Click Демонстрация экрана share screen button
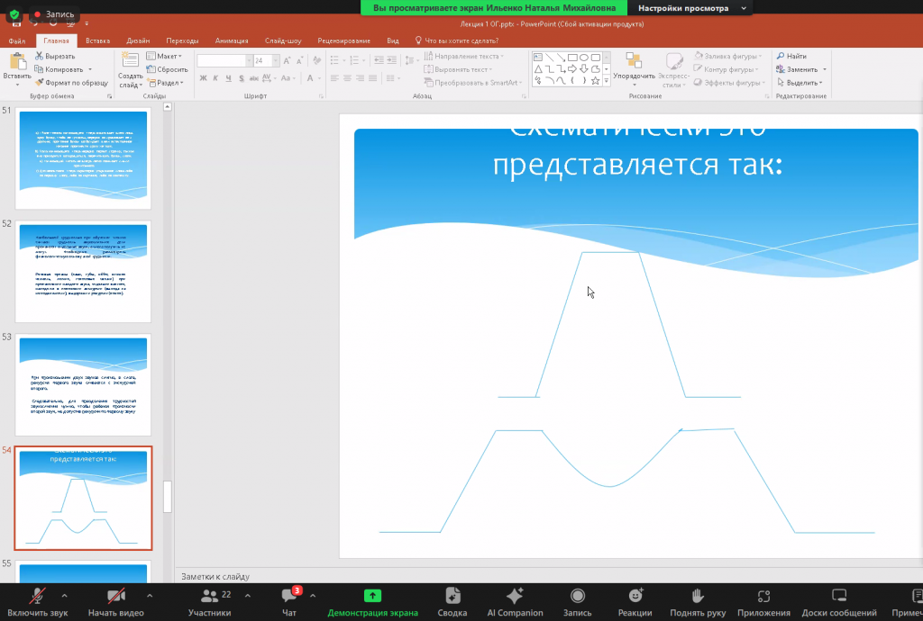 click(372, 602)
